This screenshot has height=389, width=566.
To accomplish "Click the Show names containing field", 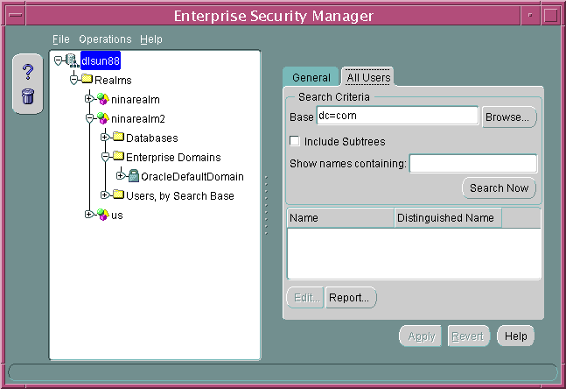I will click(472, 164).
